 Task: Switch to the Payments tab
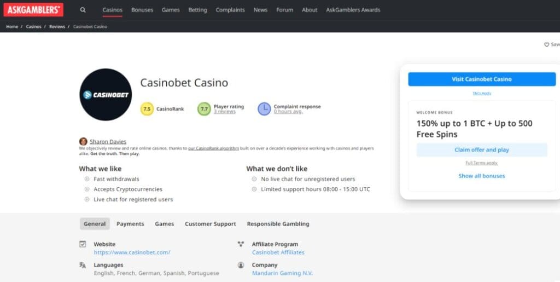130,224
